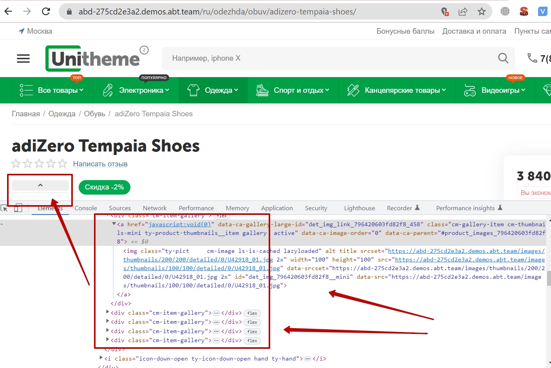Screen dimensions: 551x368
Task: Toggle the DevTools device toolbar icon
Action: click(18, 208)
